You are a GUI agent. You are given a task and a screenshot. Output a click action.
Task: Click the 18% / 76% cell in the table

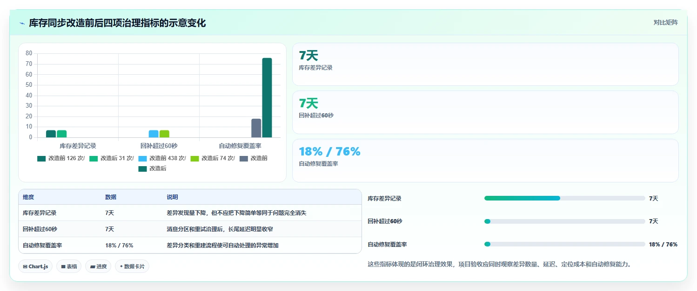[119, 246]
